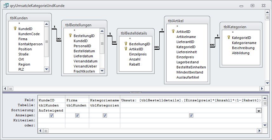The height and width of the screenshot is (140, 272).
Task: Click the BestellungID key icon in tblBestelldetails
Action: tap(126, 44)
